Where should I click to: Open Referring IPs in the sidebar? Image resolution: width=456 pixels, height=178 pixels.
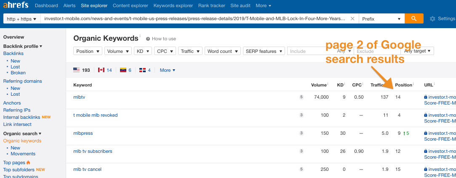tap(17, 110)
